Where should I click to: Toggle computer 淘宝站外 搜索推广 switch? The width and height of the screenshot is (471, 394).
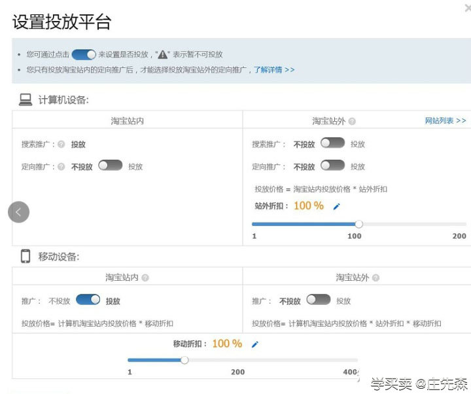pos(332,143)
